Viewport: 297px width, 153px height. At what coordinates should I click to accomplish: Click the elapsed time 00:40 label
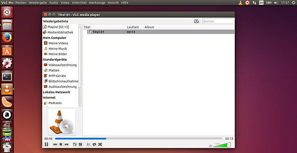click(x=48, y=139)
